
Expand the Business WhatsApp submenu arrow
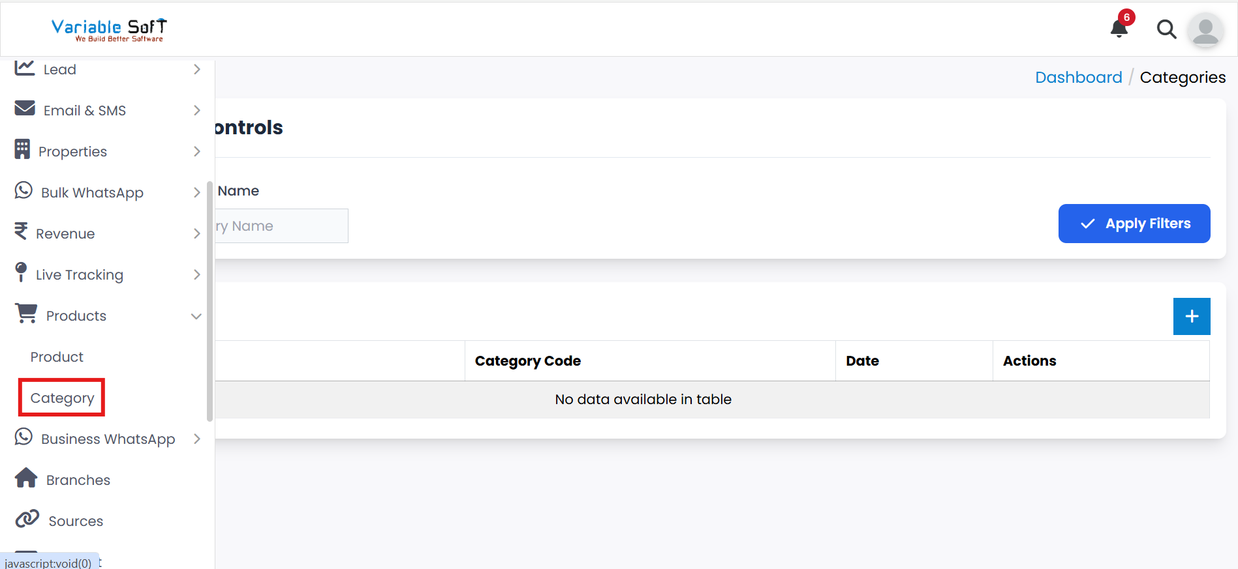(x=196, y=439)
